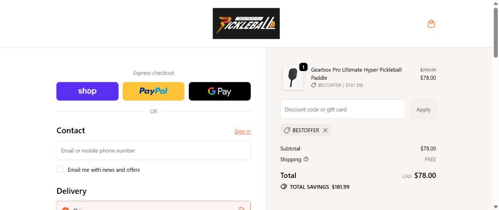499x210 pixels.
Task: Click the Pickleball store logo
Action: (x=246, y=24)
